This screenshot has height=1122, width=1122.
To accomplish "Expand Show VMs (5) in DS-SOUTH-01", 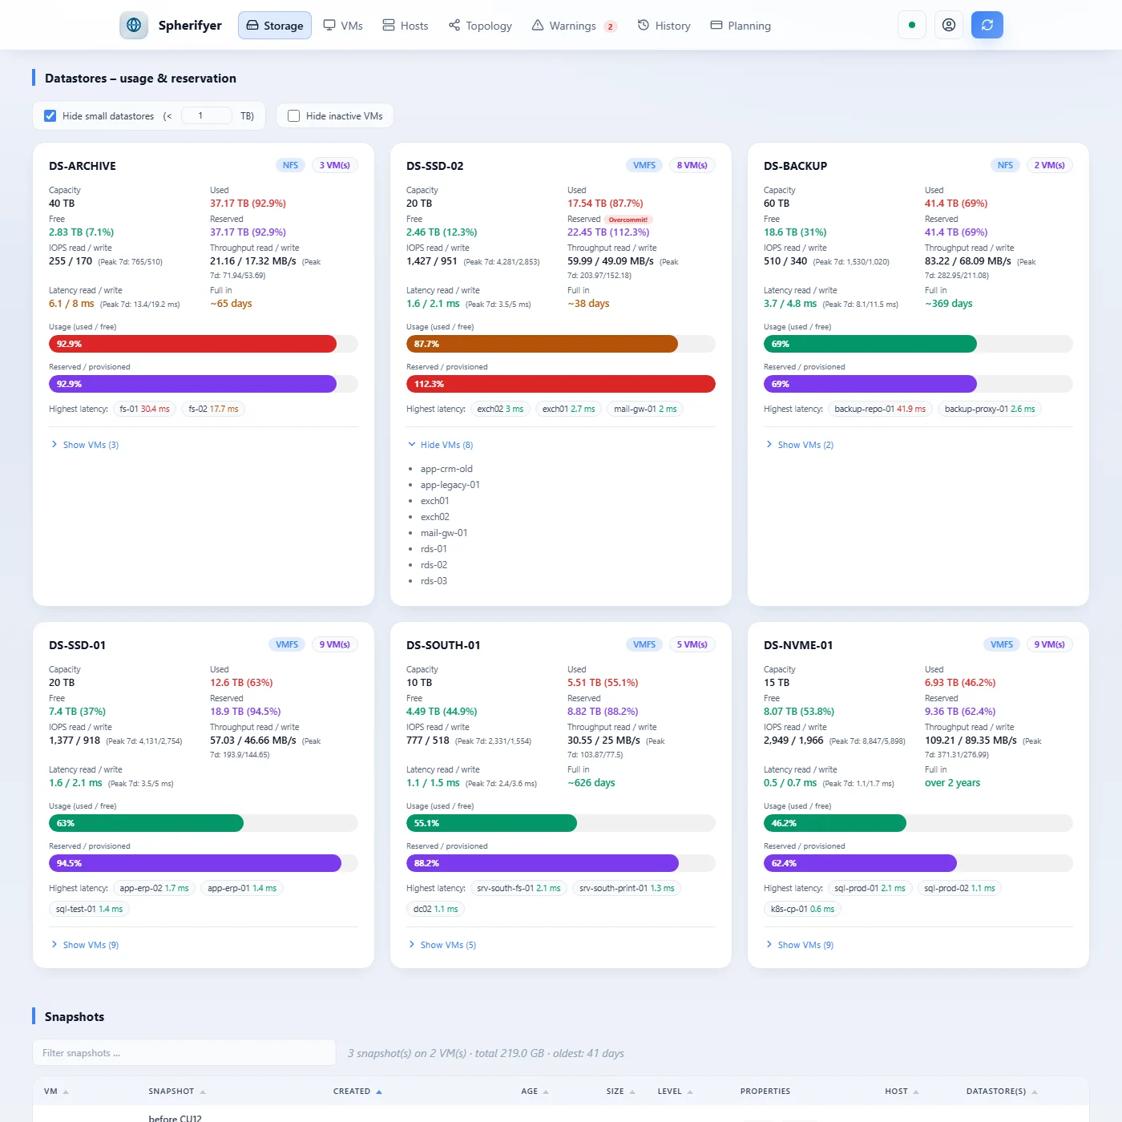I will coord(442,945).
